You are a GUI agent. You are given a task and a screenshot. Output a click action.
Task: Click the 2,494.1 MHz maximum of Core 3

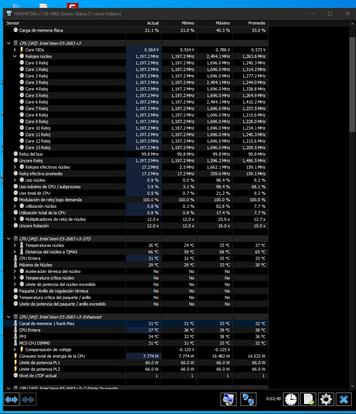[218, 82]
